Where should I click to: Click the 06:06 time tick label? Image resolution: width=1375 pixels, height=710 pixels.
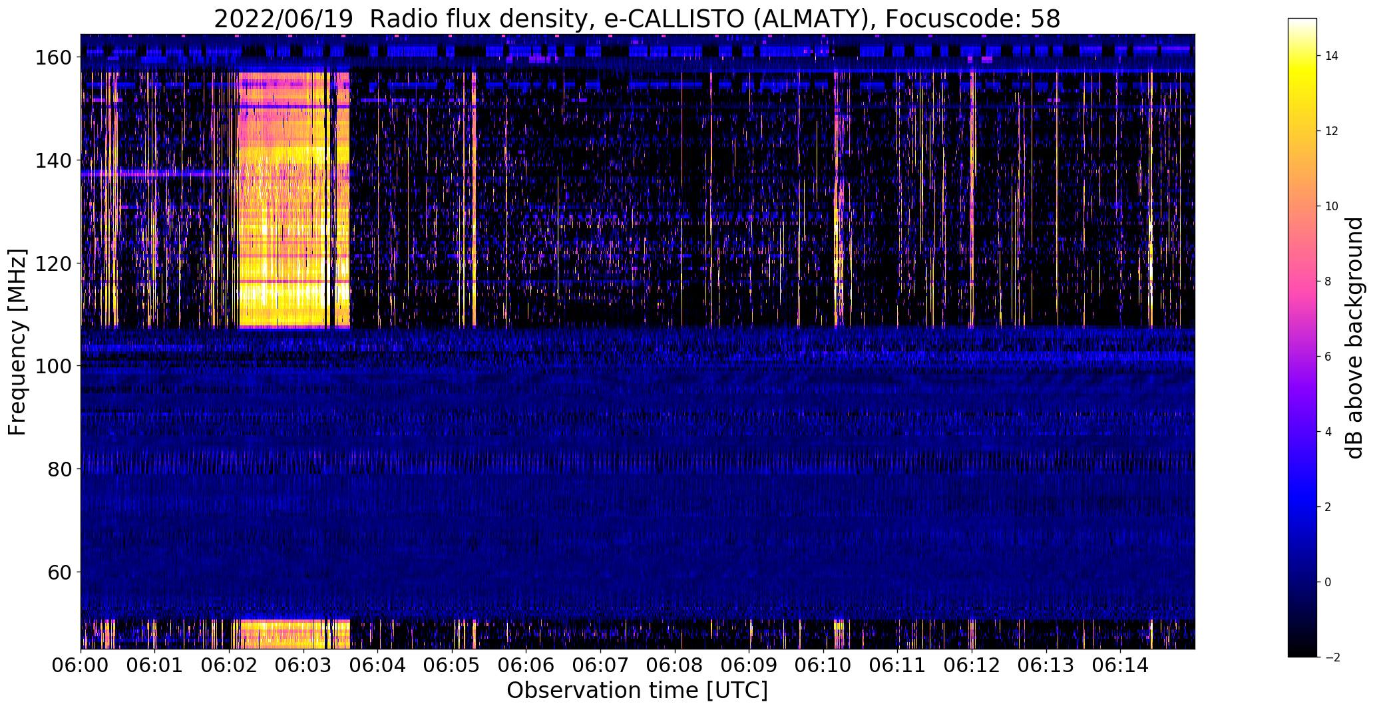tap(526, 665)
